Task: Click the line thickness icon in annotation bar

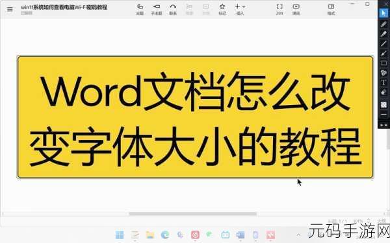Action: click(383, 114)
